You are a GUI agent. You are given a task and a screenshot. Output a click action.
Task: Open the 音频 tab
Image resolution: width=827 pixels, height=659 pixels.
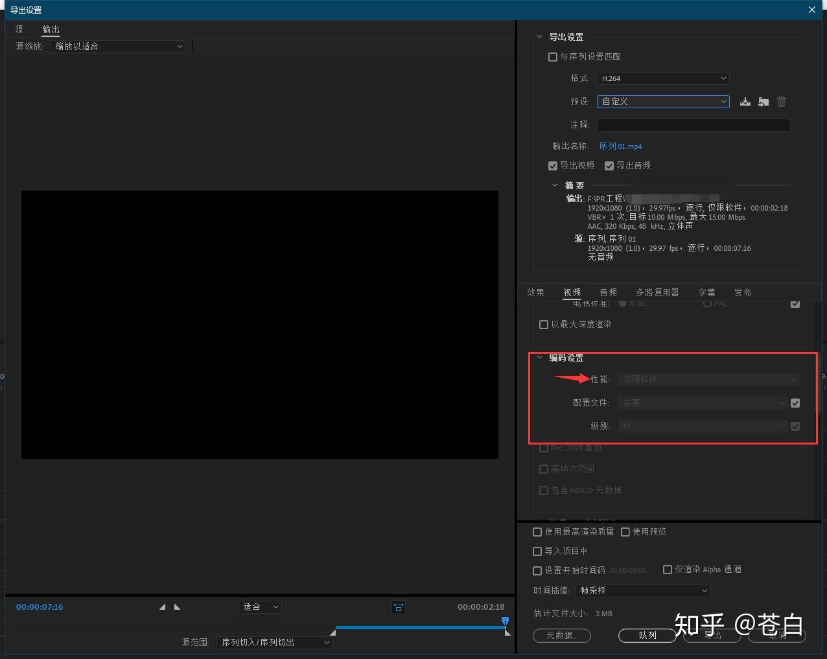[608, 293]
